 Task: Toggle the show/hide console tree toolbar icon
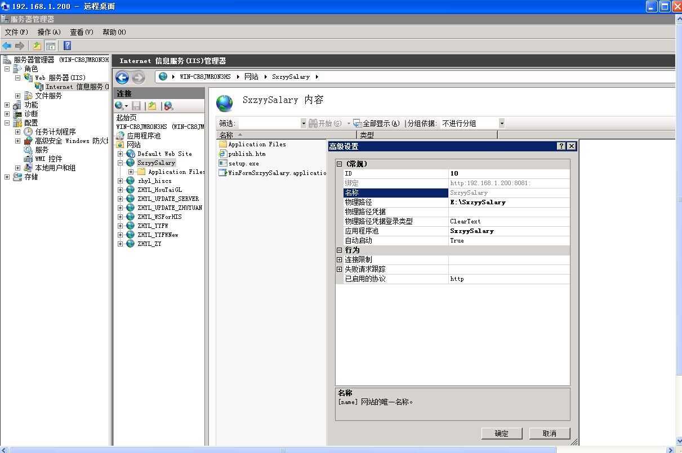tap(51, 46)
